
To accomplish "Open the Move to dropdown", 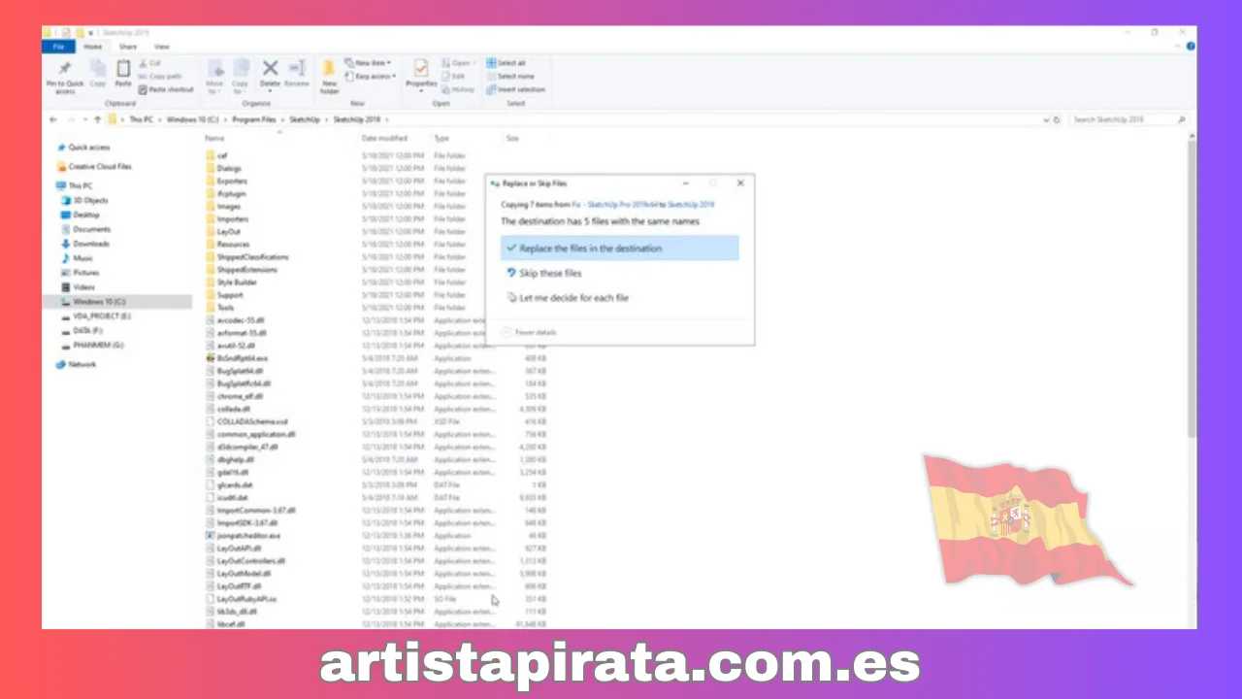I will click(214, 87).
